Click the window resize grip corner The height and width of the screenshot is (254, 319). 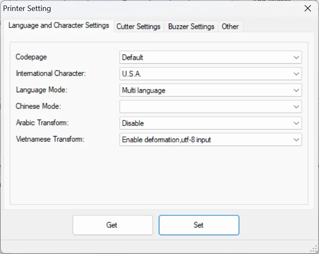[x=314, y=249]
